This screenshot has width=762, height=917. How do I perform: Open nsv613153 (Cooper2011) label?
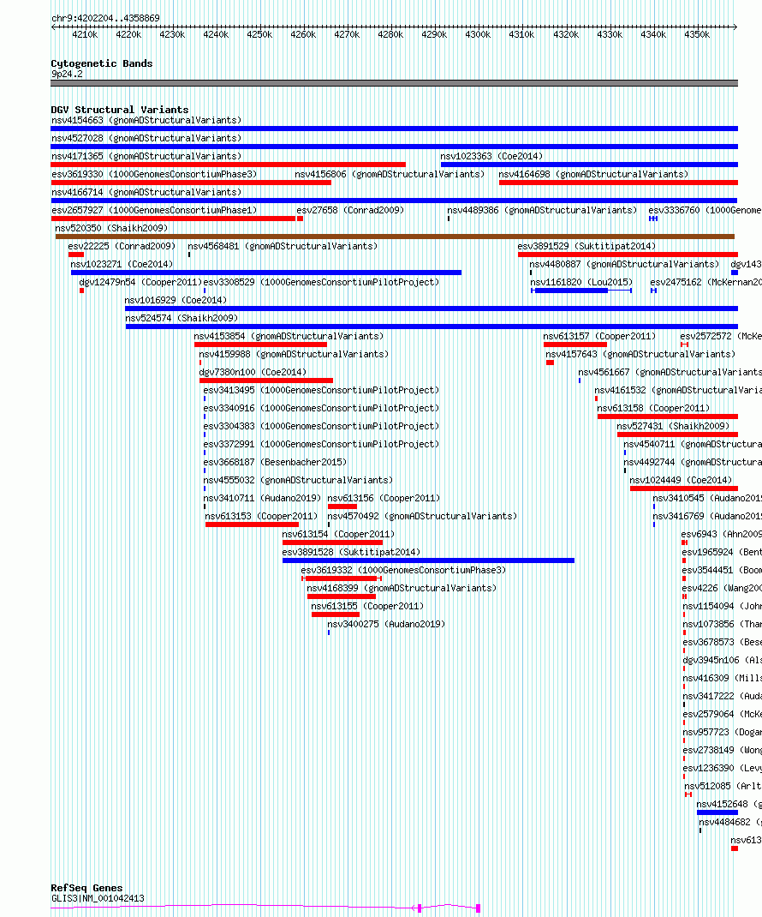coord(261,517)
